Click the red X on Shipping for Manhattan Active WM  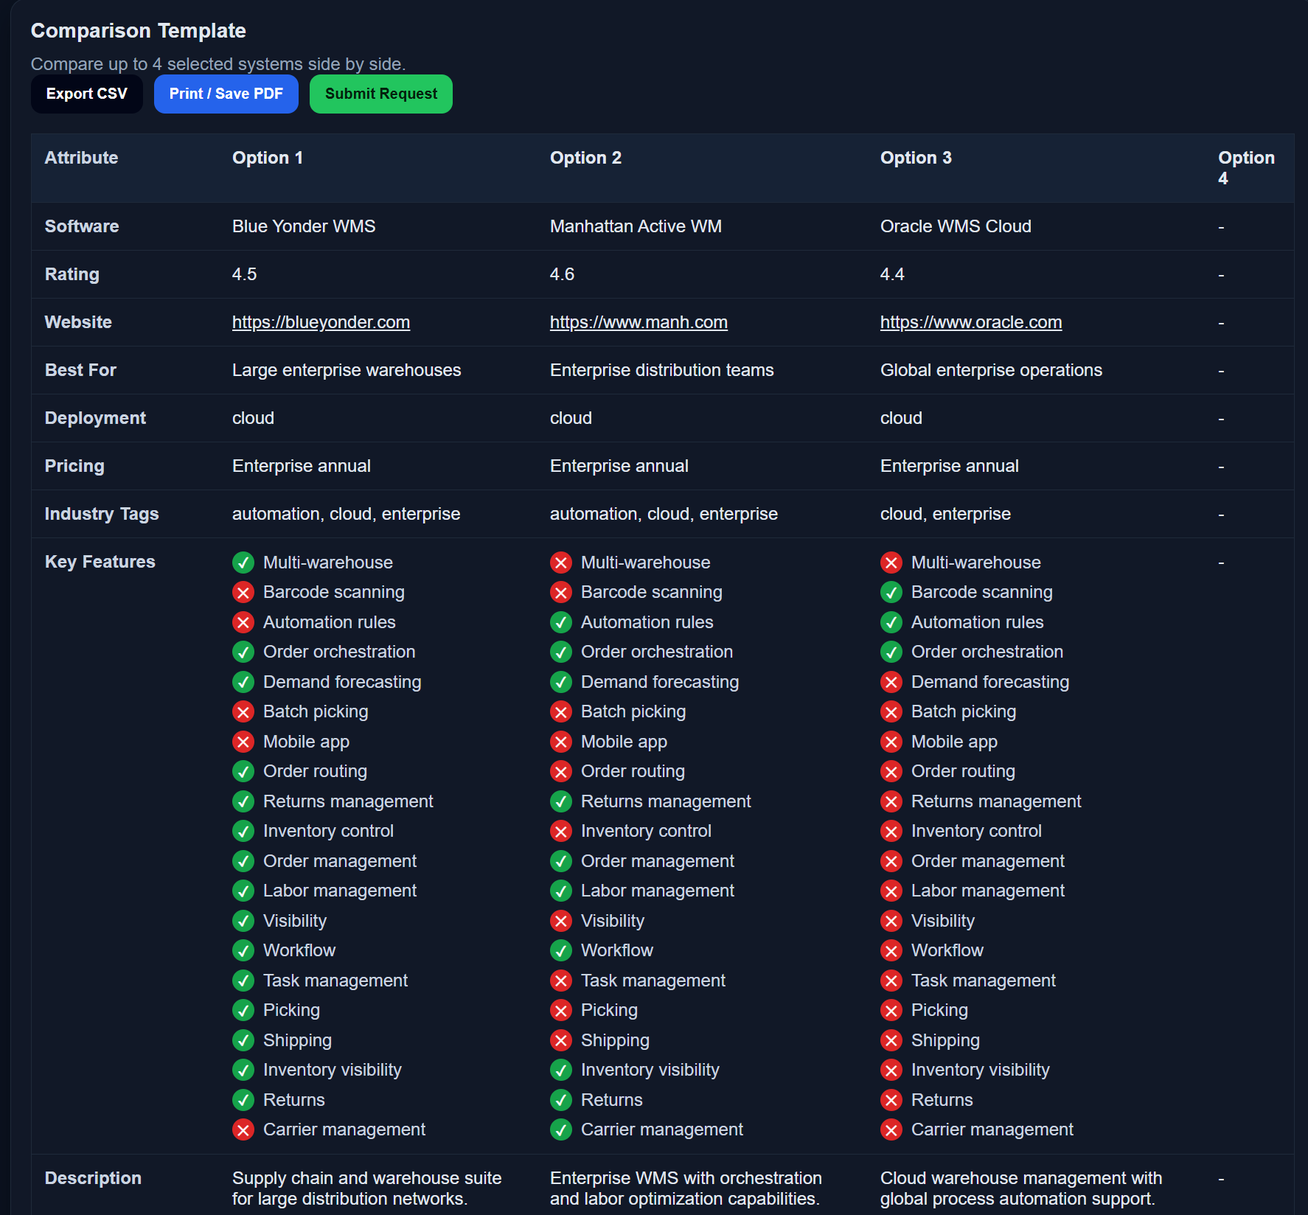(561, 1040)
